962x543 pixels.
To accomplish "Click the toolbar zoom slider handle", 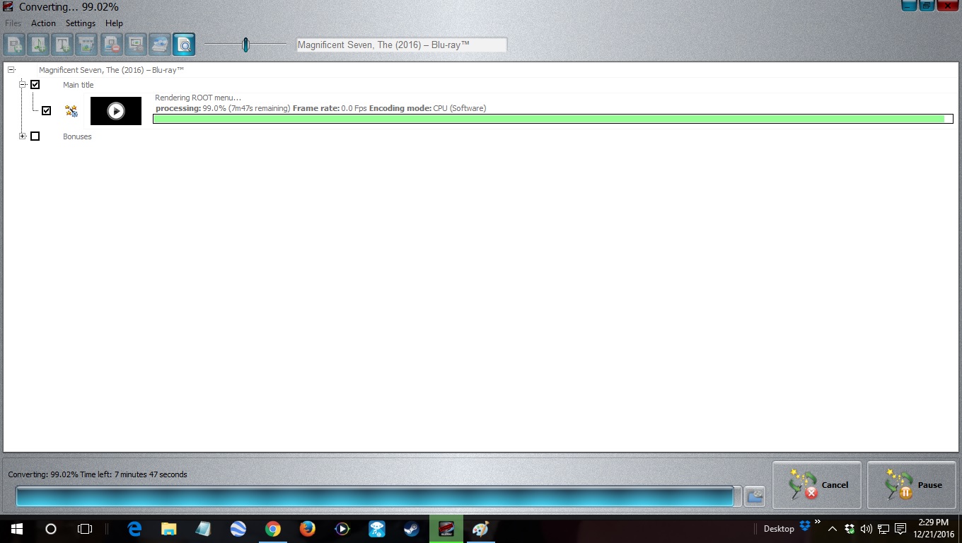I will [x=245, y=45].
